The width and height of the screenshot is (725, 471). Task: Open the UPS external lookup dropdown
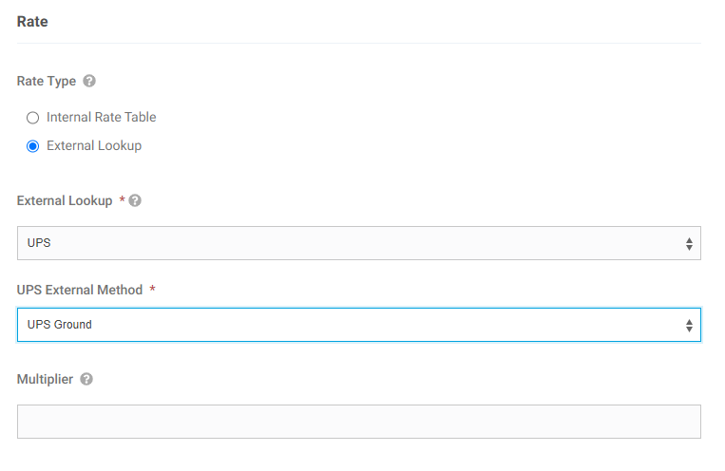(x=359, y=243)
